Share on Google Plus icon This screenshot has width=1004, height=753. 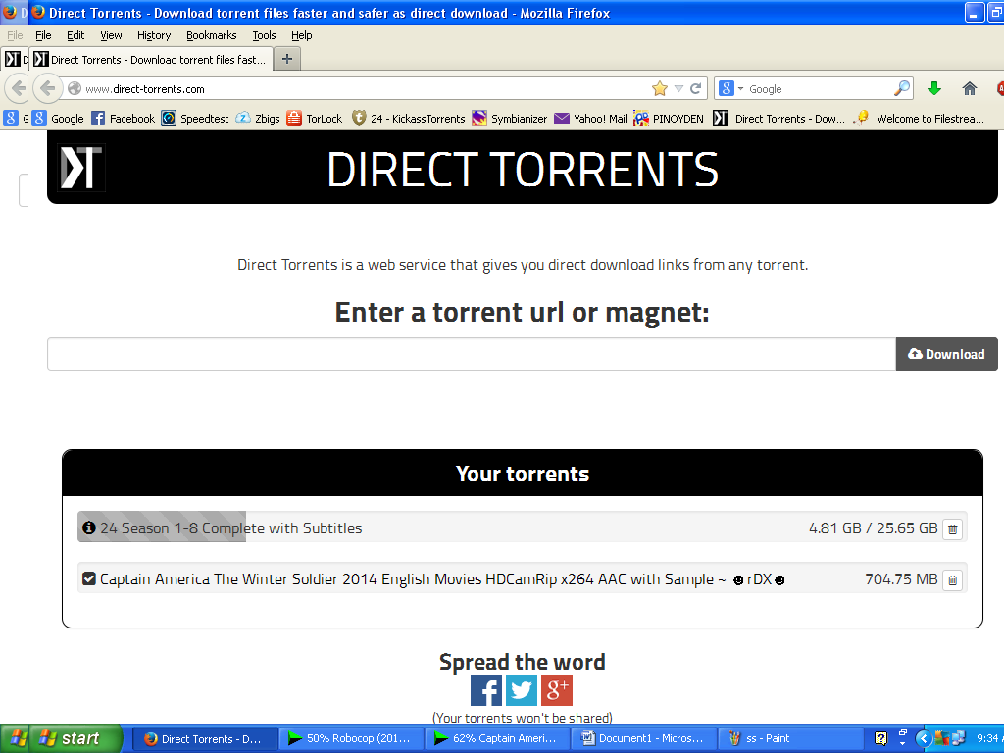(x=557, y=690)
